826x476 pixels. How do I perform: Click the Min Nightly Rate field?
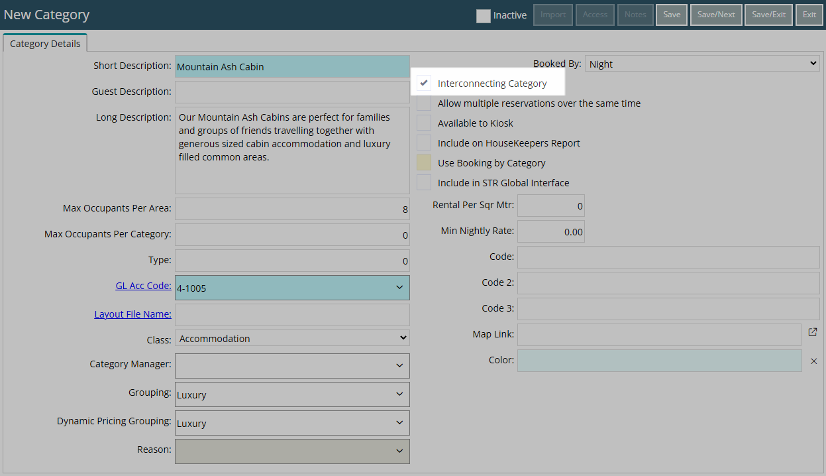coord(550,231)
